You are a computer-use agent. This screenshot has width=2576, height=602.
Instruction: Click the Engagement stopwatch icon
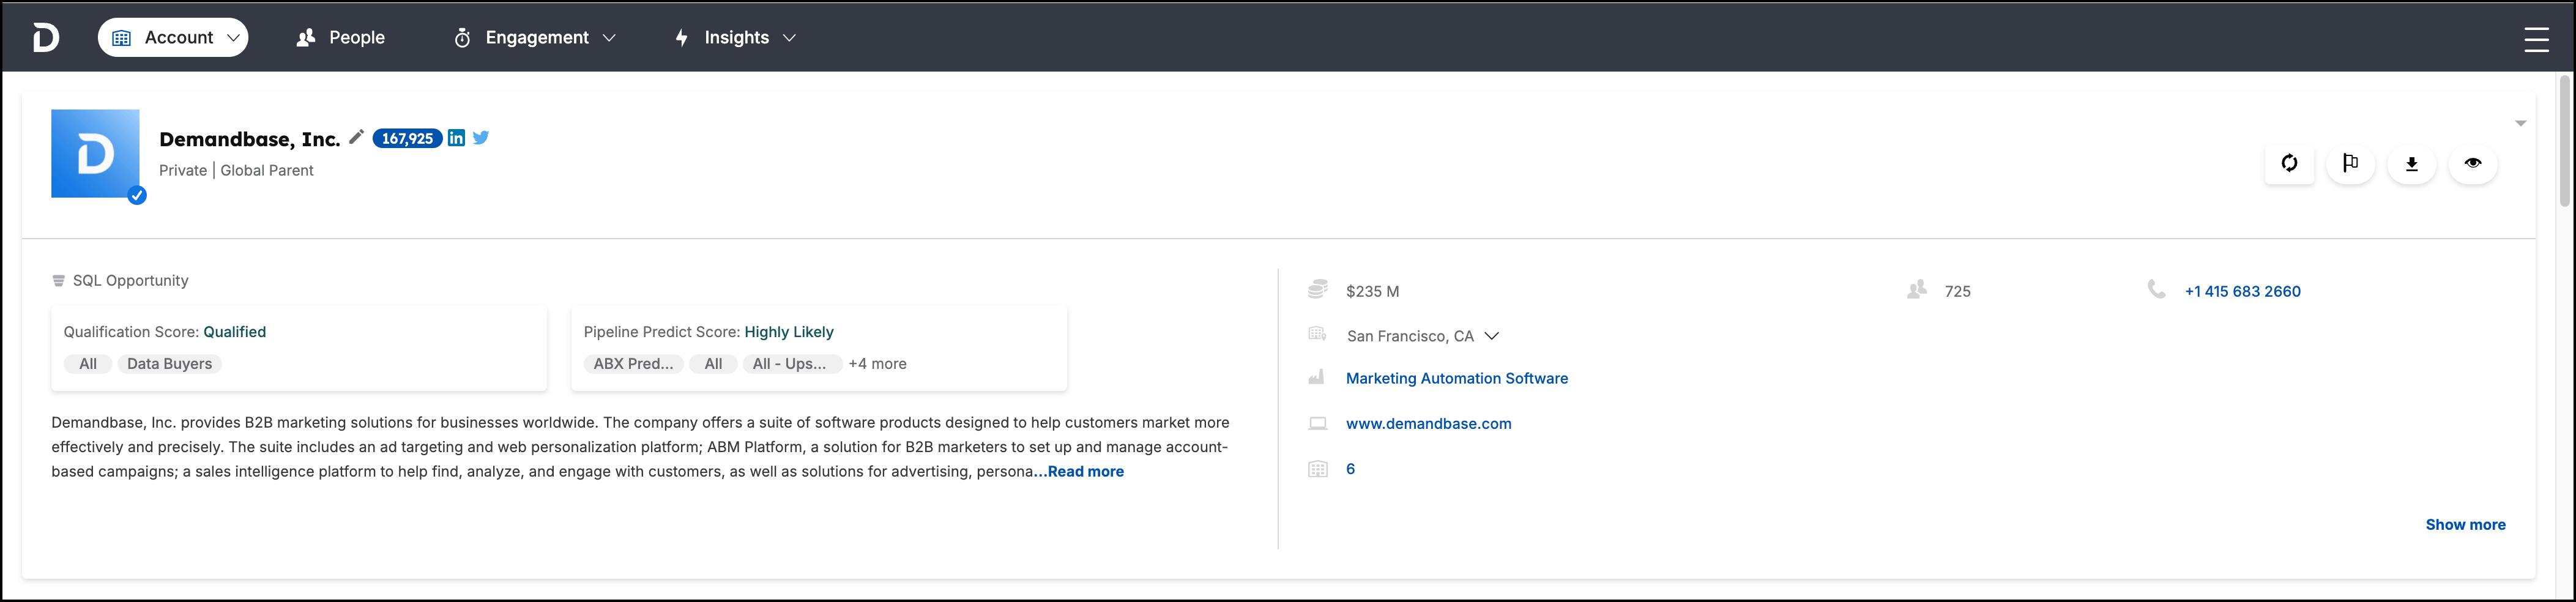click(x=462, y=38)
